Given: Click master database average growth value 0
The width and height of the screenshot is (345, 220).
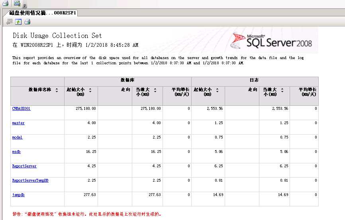Looking at the screenshot, I should 189,123.
